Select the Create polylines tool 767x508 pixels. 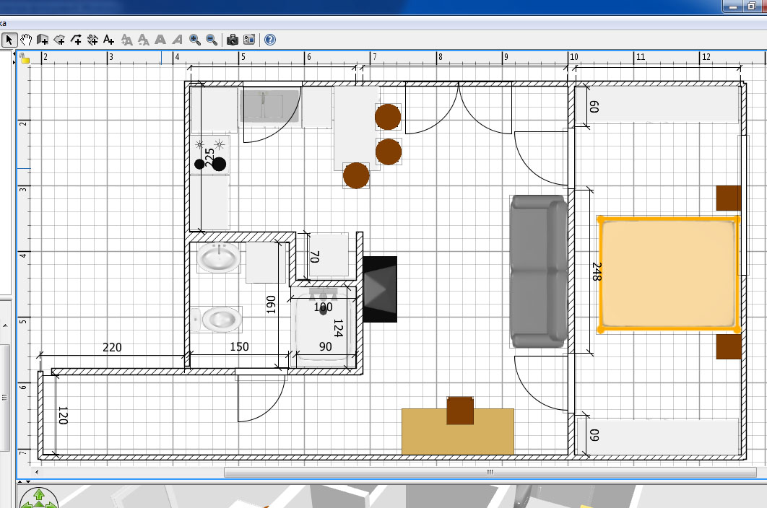click(76, 40)
